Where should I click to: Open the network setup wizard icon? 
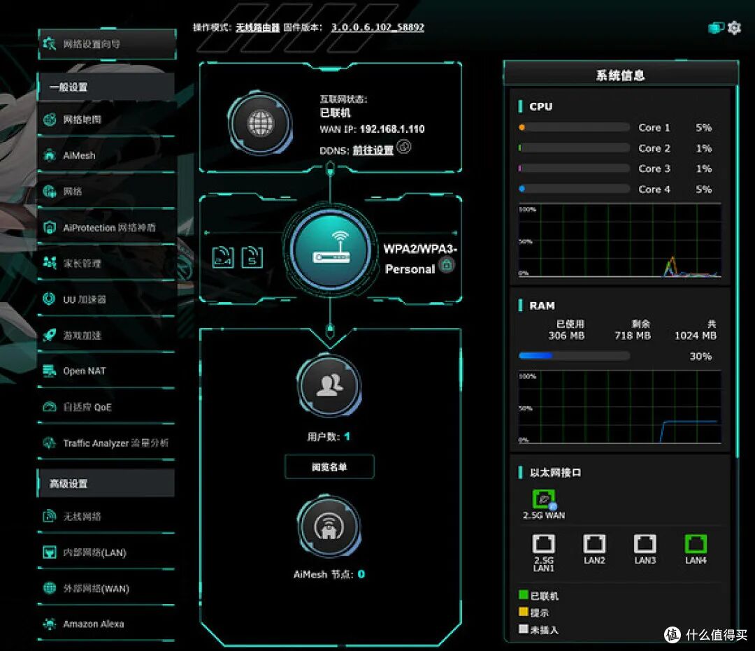click(49, 44)
